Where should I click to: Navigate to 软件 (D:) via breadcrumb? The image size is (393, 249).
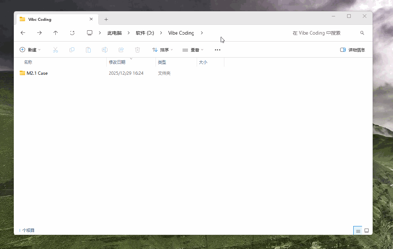(145, 33)
